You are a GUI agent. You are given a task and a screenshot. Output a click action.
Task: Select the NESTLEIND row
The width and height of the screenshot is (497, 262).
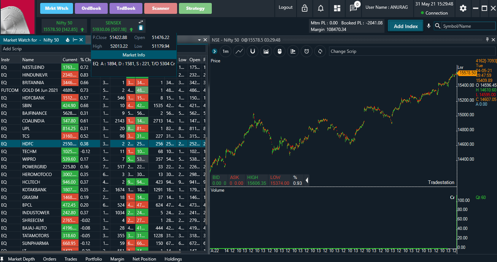pyautogui.click(x=103, y=67)
